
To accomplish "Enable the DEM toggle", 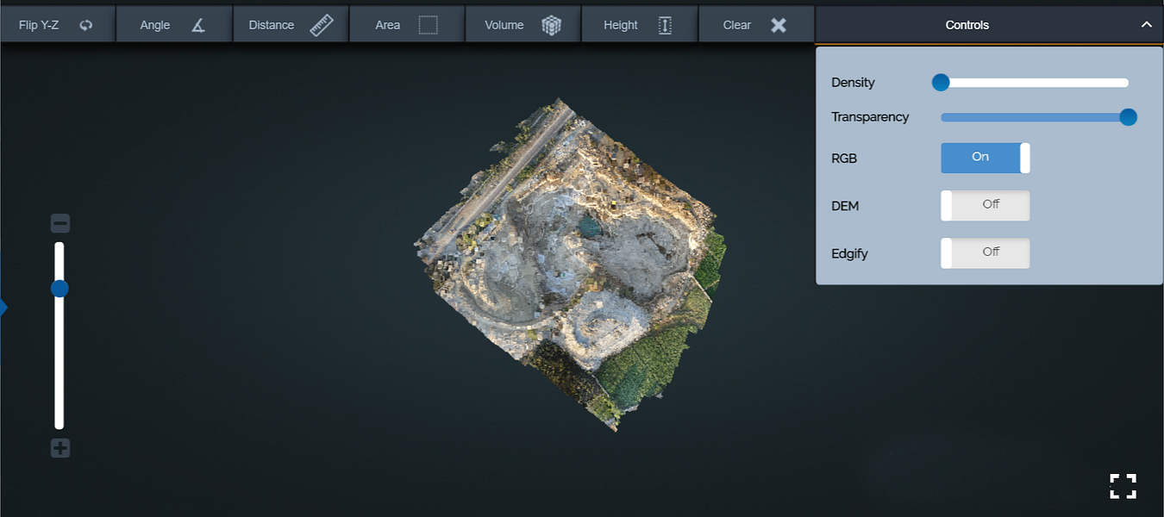I will click(985, 206).
